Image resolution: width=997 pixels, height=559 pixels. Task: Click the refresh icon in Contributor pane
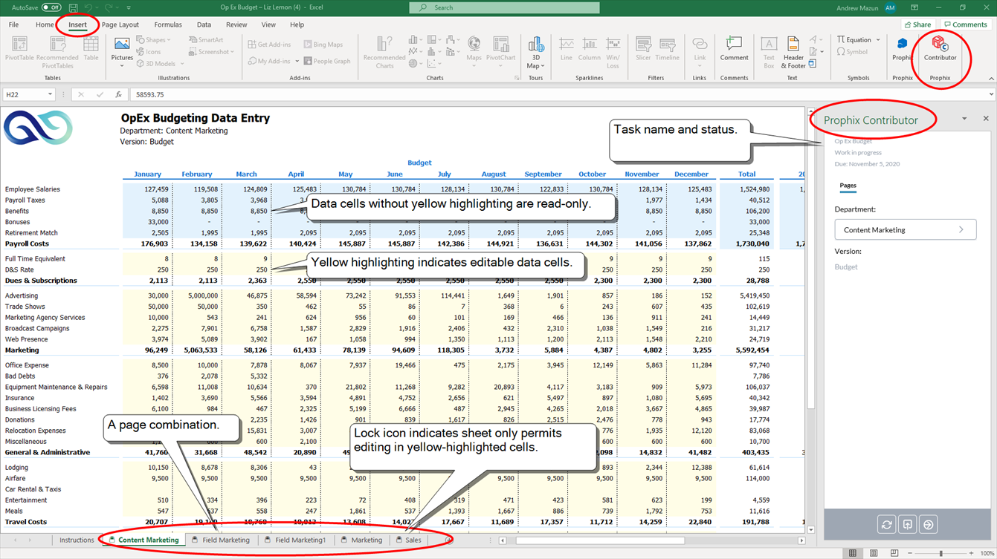tap(887, 524)
